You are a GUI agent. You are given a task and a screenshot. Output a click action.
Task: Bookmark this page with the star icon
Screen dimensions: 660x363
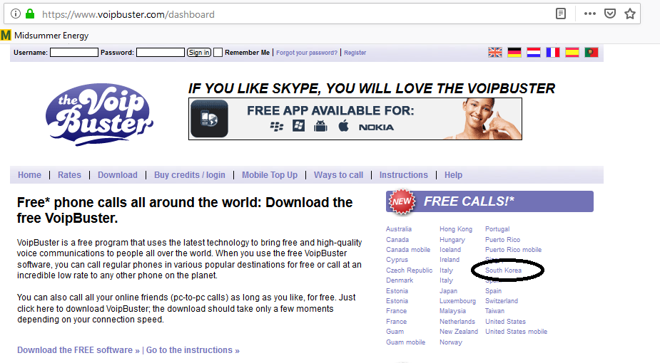[x=630, y=14]
